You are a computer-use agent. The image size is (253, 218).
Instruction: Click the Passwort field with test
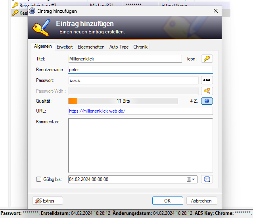(133, 80)
